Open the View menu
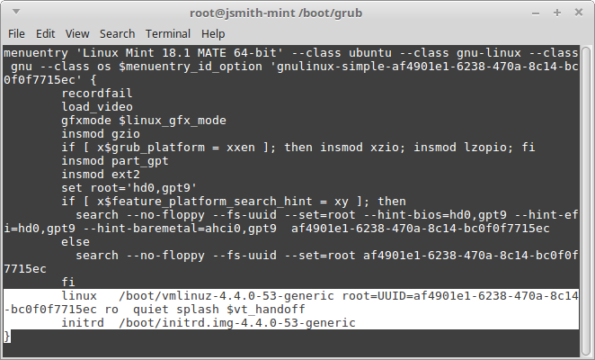The width and height of the screenshot is (595, 360). coord(77,34)
